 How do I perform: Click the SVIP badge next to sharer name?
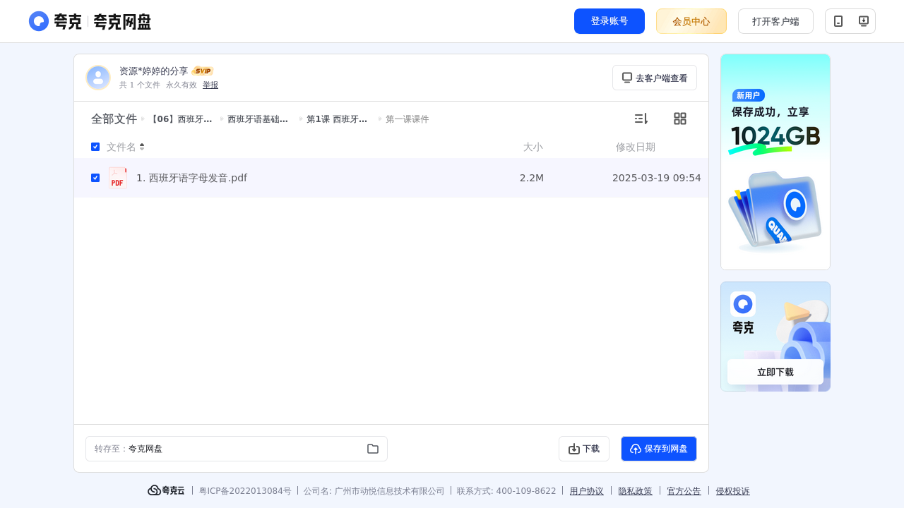[x=203, y=71]
